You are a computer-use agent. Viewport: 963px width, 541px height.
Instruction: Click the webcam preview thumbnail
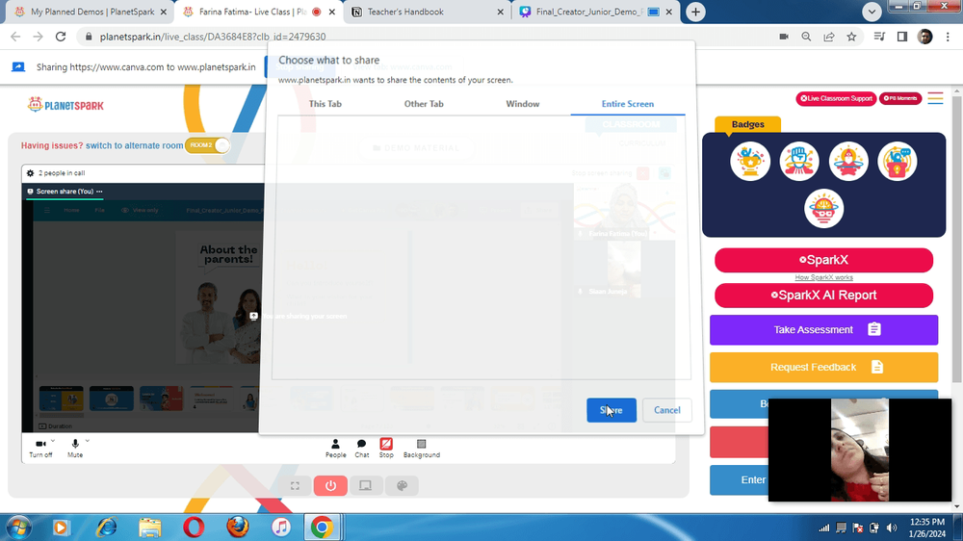[x=860, y=451]
